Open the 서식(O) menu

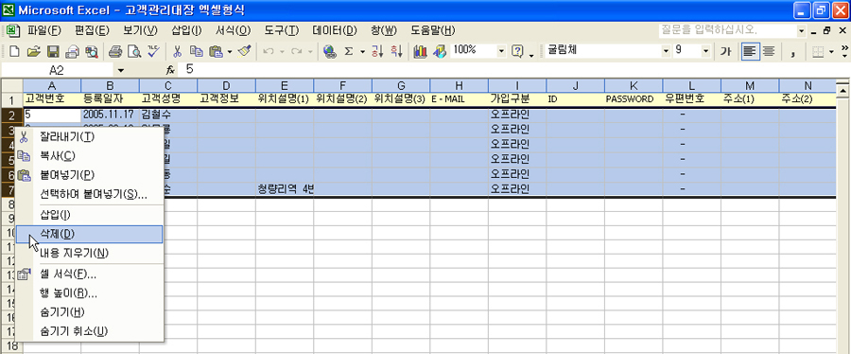point(234,30)
